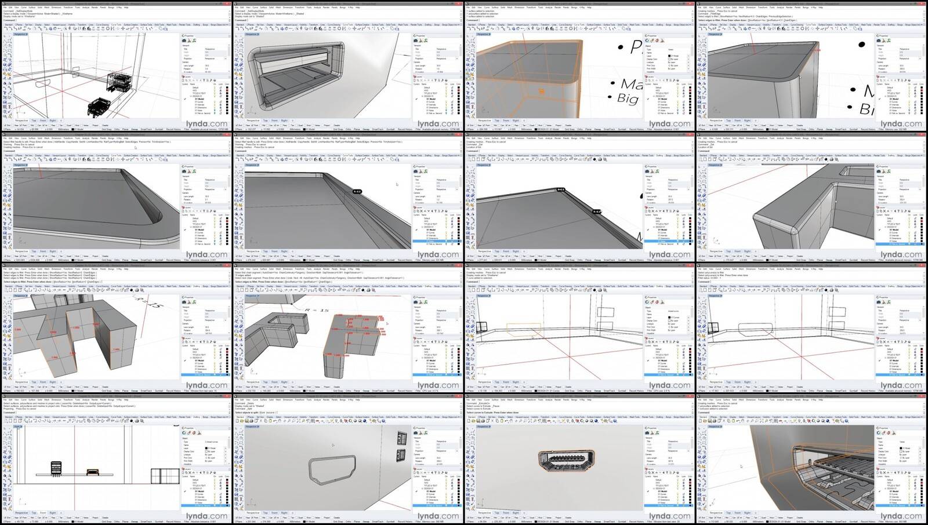Toggle Record History button in orange-outline-curve wireframe frame
This screenshot has height=525, width=928.
tap(636, 391)
